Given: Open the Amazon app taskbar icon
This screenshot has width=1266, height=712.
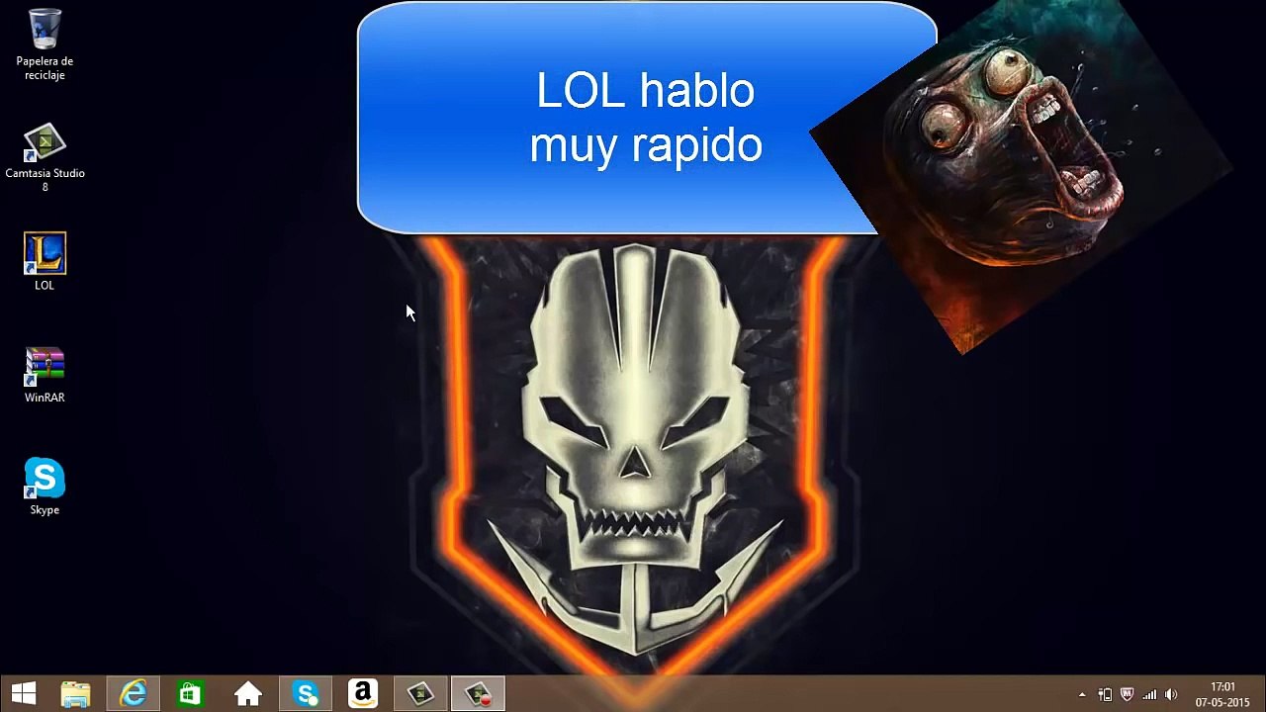Looking at the screenshot, I should (x=363, y=694).
